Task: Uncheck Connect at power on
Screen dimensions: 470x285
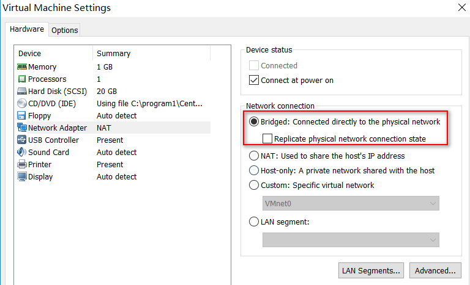Action: tap(255, 80)
